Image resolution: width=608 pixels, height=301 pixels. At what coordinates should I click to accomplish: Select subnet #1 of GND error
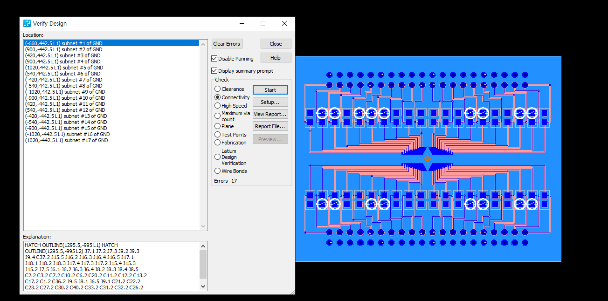pos(63,43)
